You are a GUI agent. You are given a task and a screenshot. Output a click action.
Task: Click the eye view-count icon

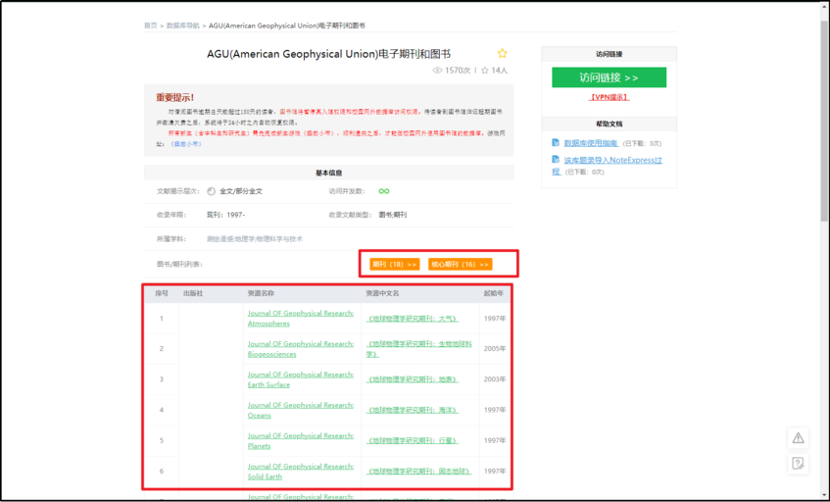click(x=437, y=71)
